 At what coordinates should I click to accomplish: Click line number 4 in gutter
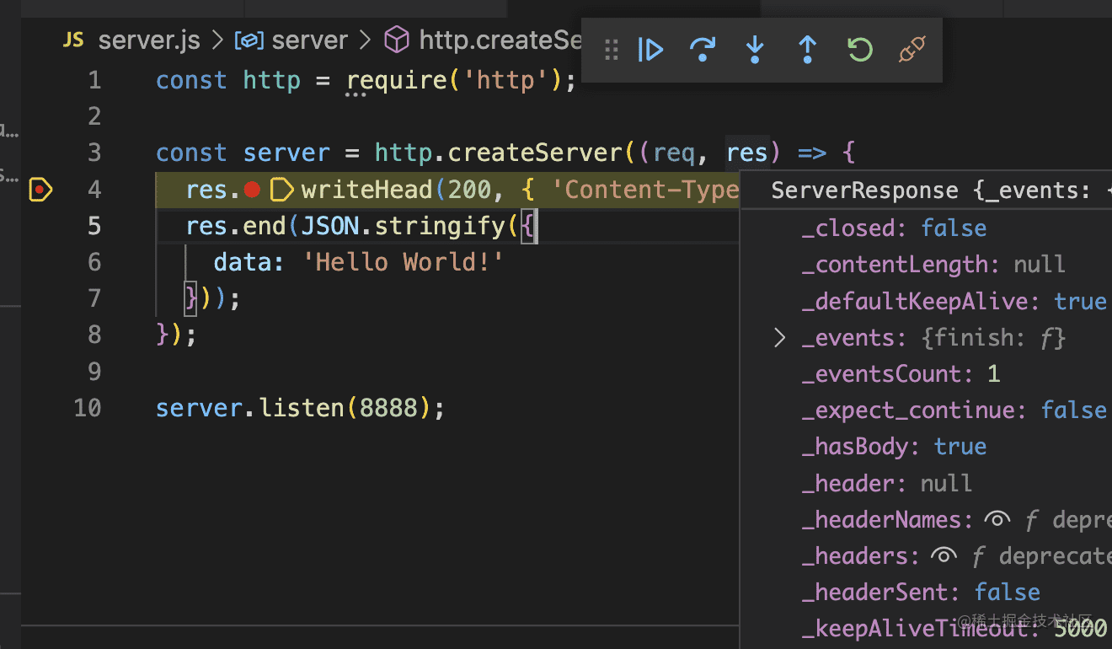click(x=94, y=190)
